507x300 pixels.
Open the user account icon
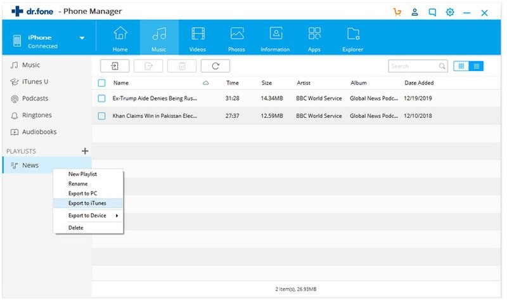(x=414, y=12)
